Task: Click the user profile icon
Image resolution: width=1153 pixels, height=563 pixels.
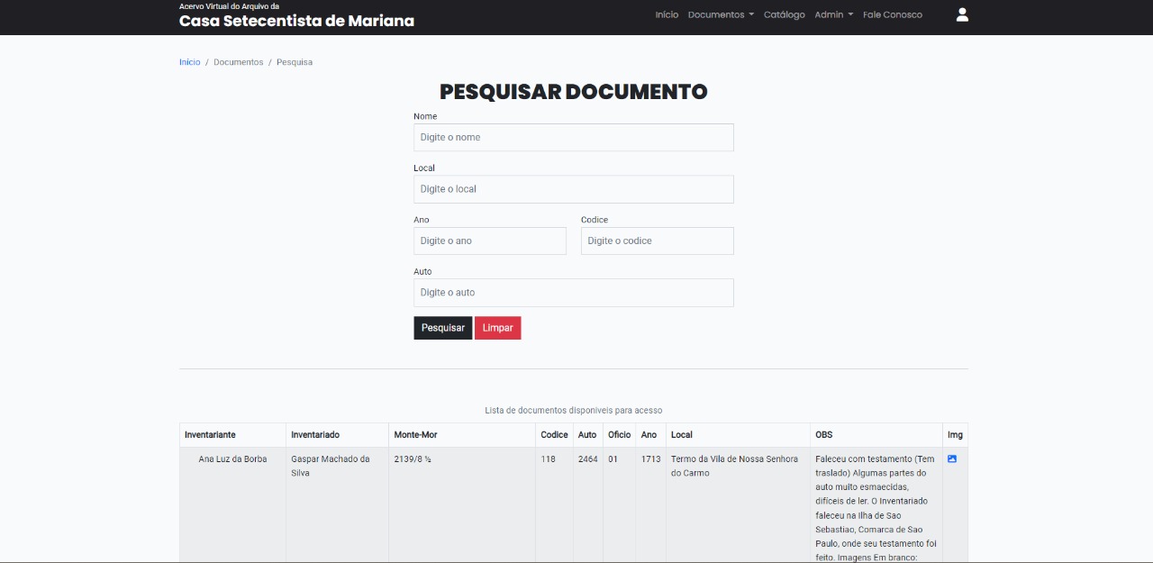Action: 962,14
